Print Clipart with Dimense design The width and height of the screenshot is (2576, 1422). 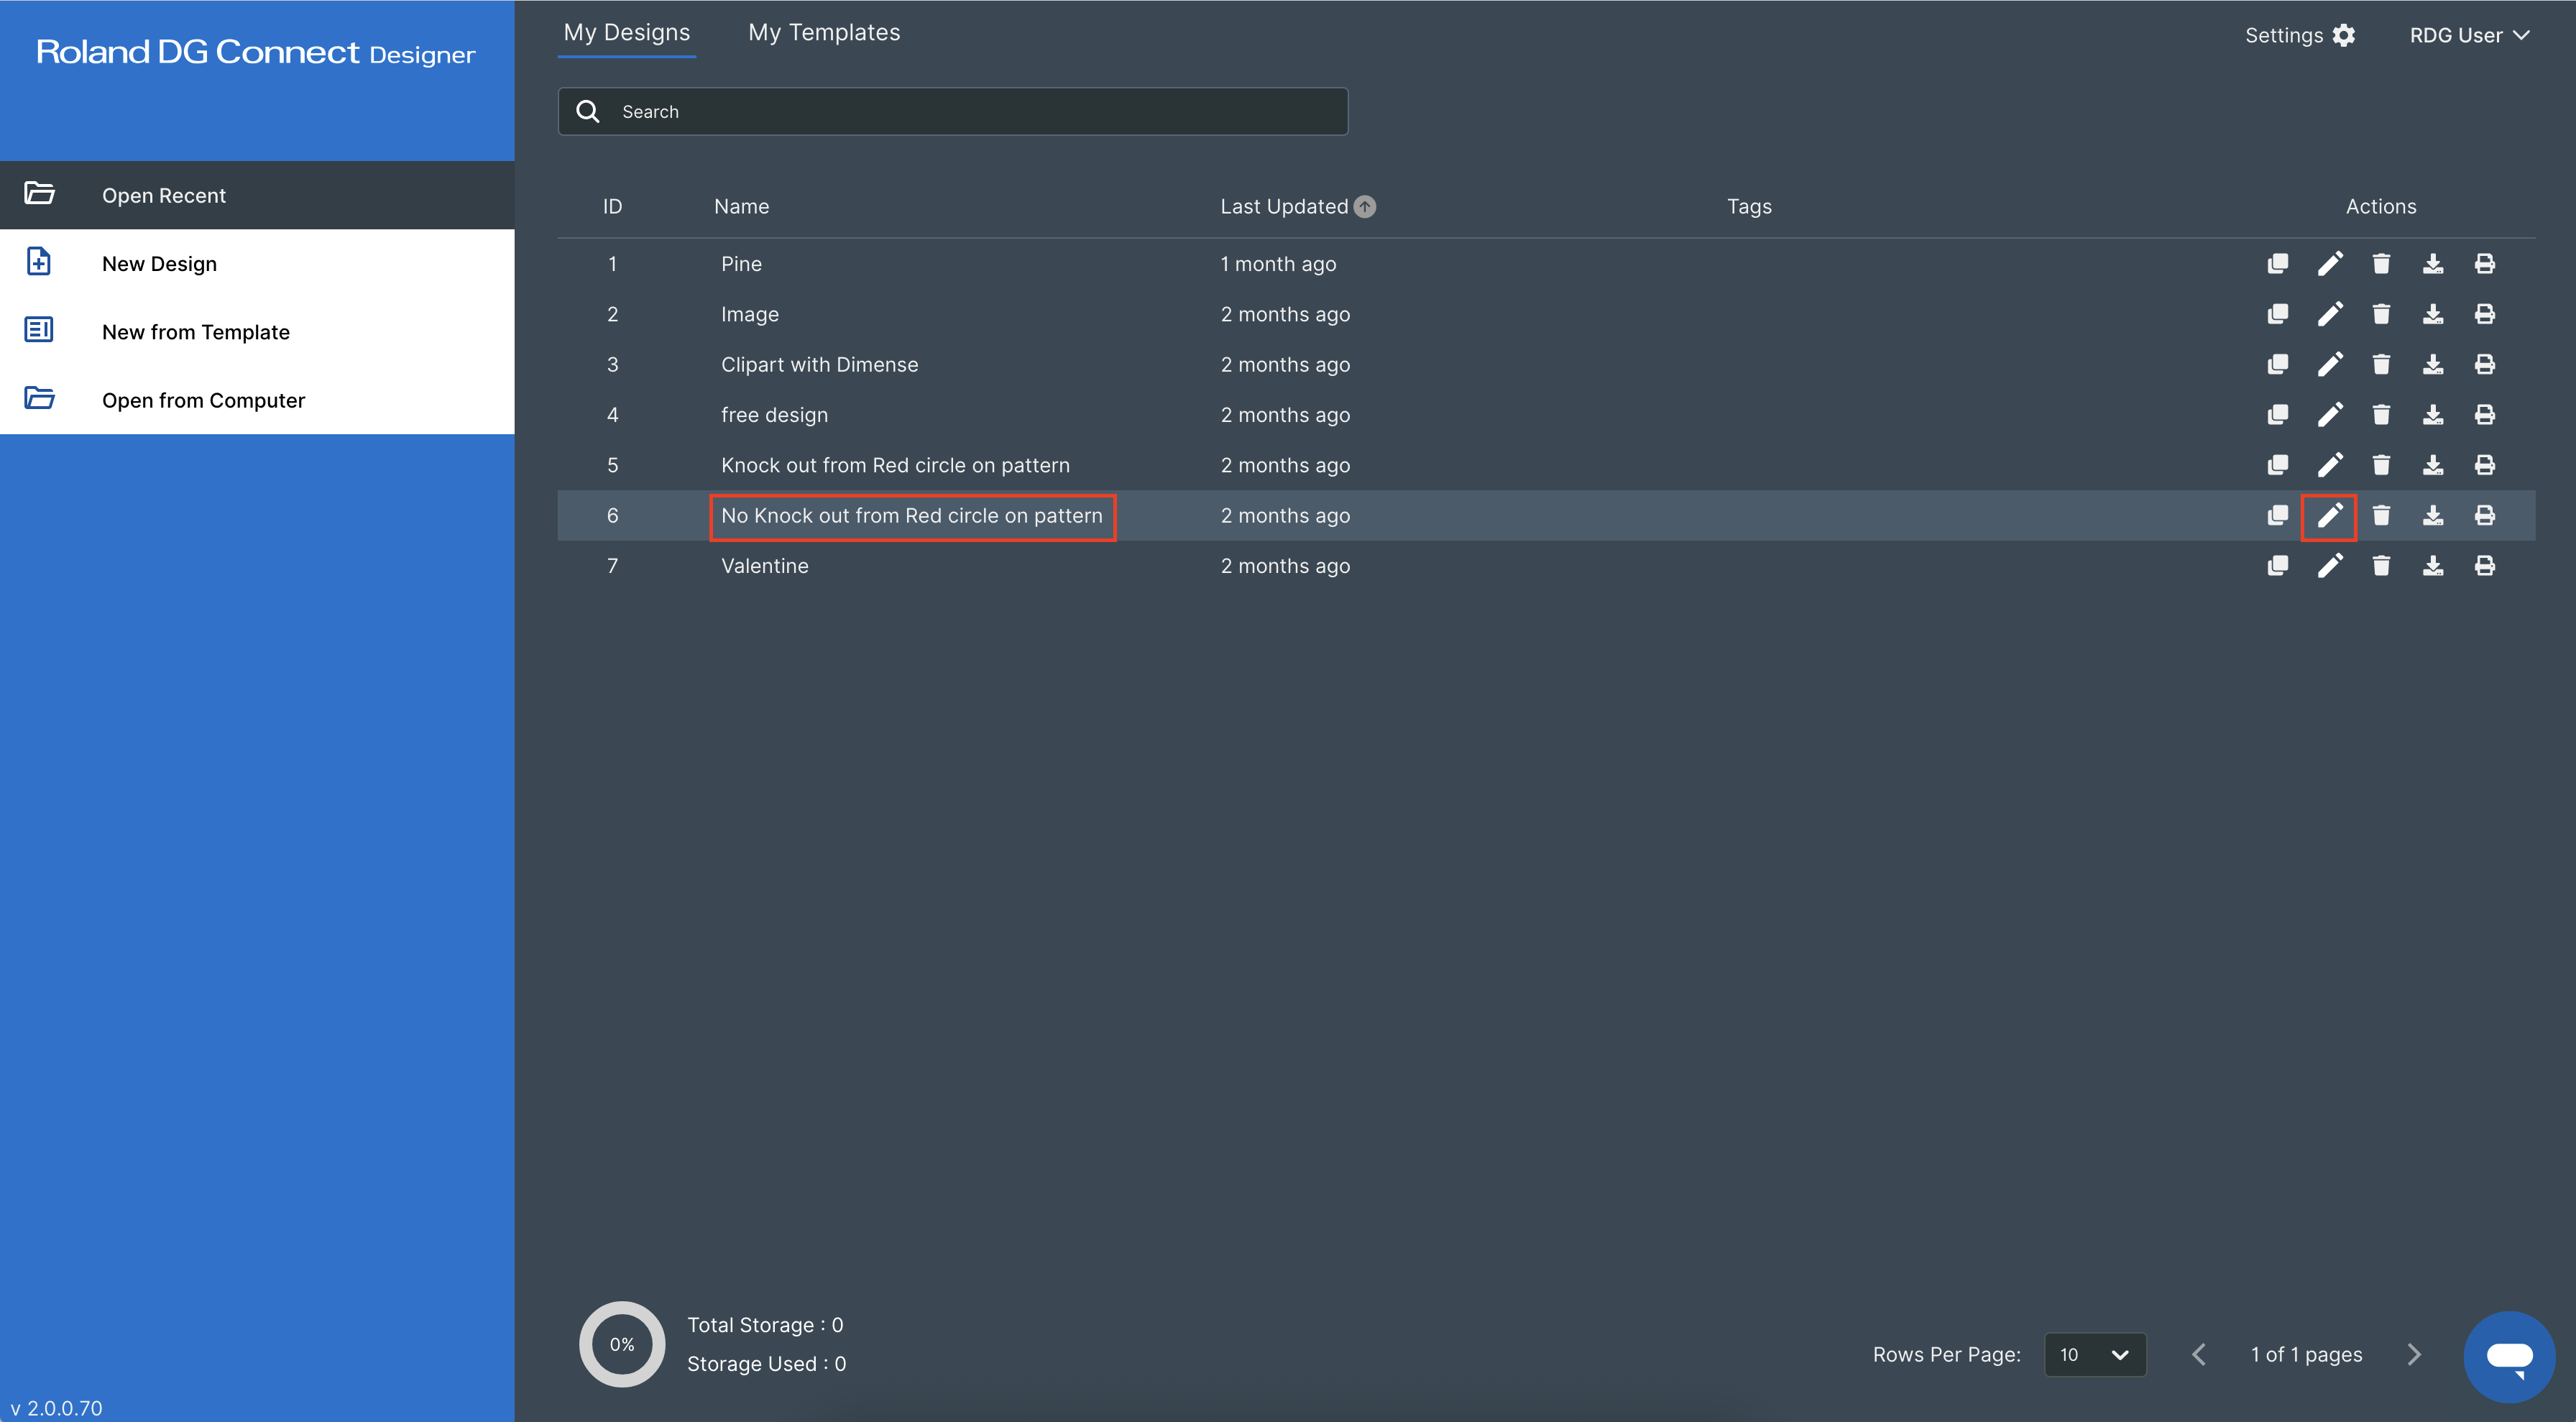tap(2485, 364)
